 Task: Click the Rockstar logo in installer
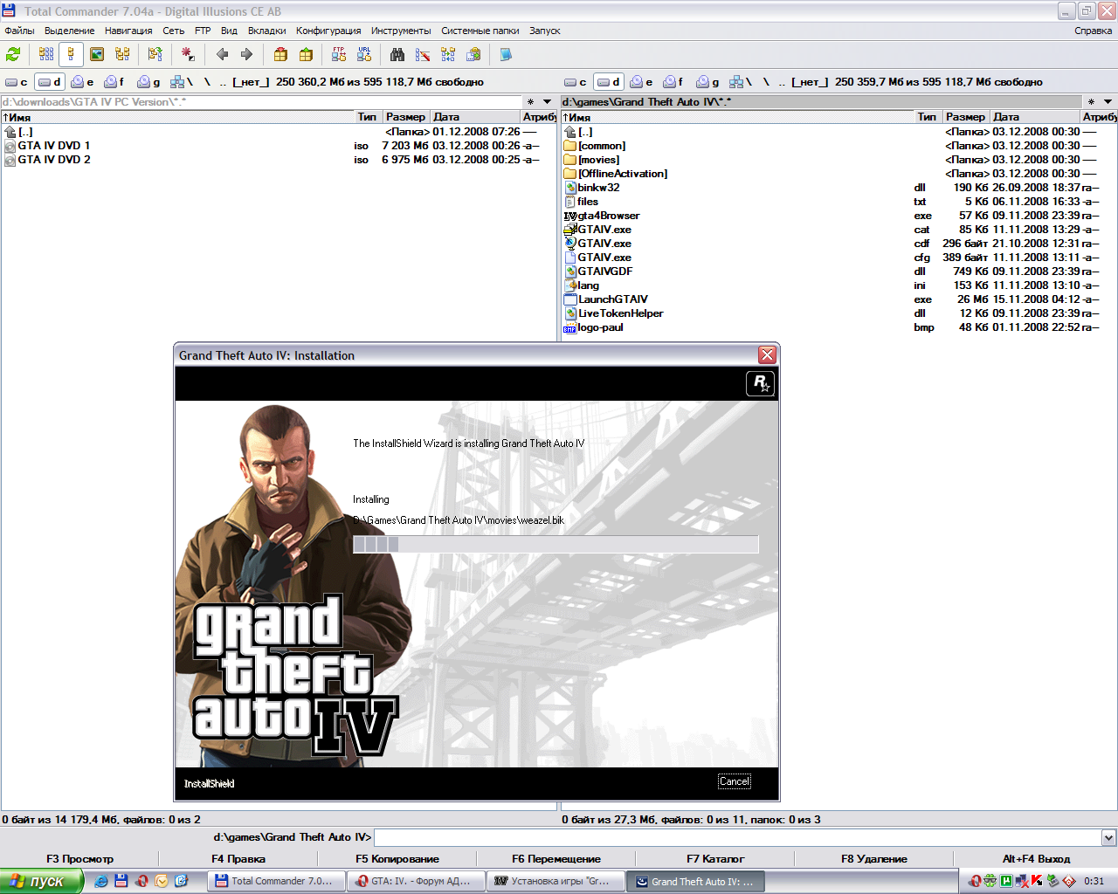[x=760, y=383]
